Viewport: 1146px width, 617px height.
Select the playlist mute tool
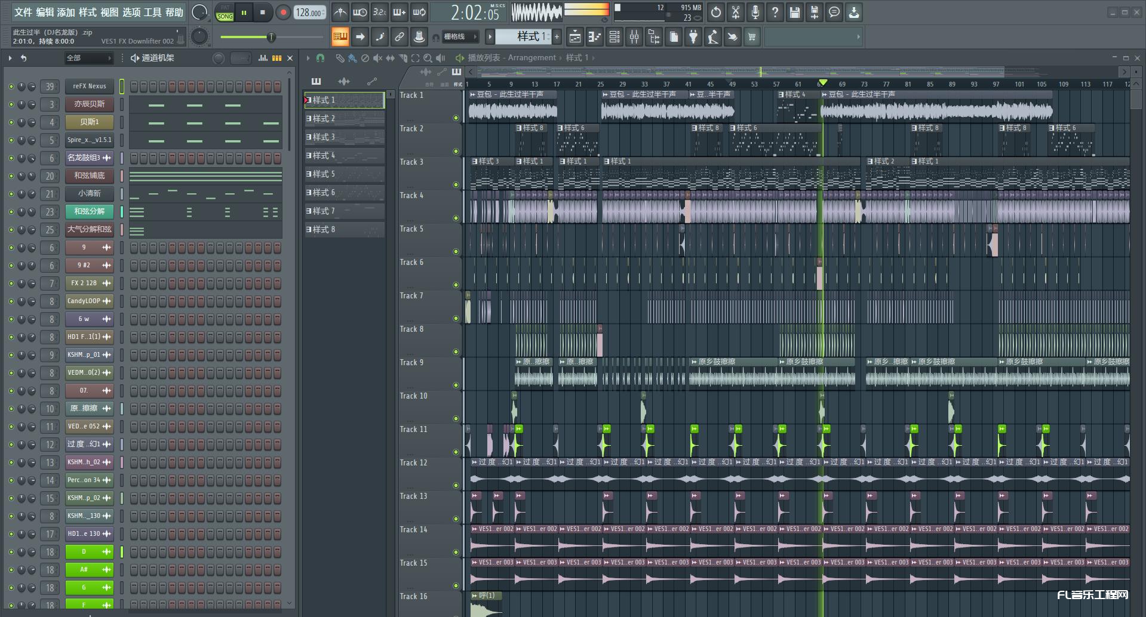pos(377,58)
